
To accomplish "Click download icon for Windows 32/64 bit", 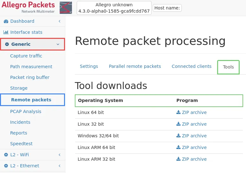I will tap(178, 136).
